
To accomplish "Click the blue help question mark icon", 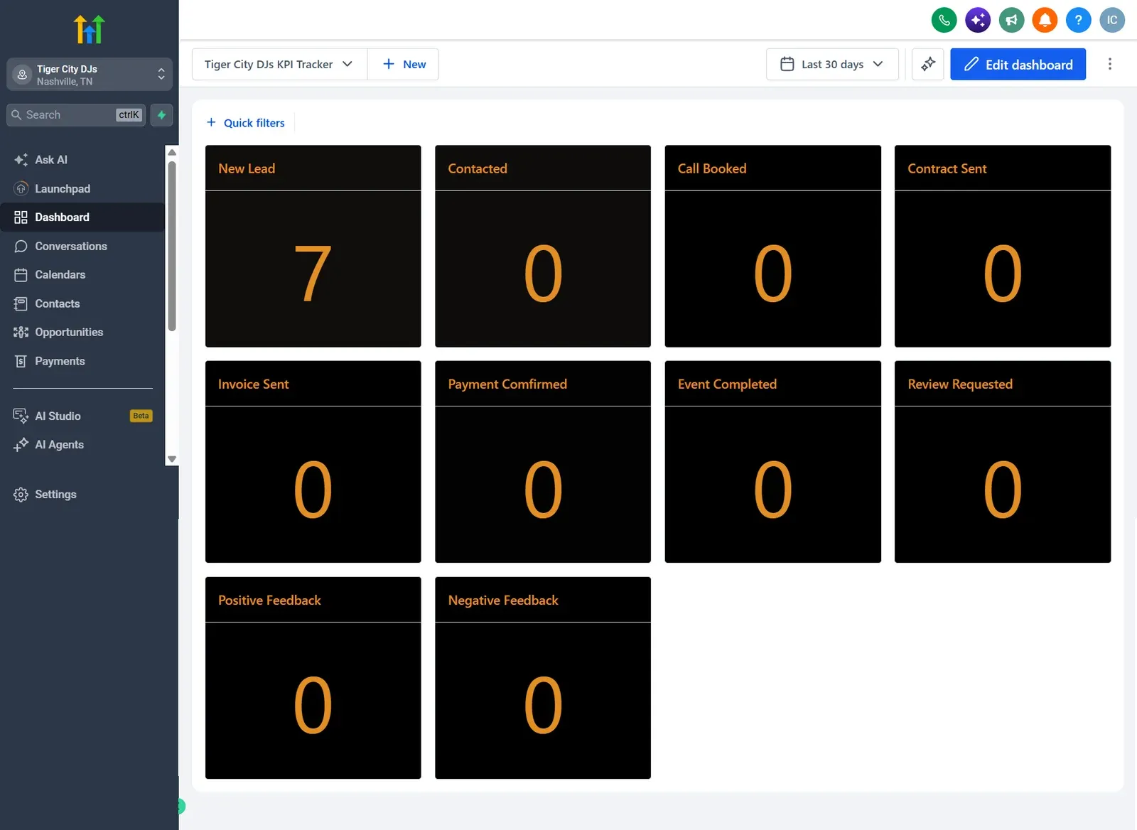I will (1078, 20).
